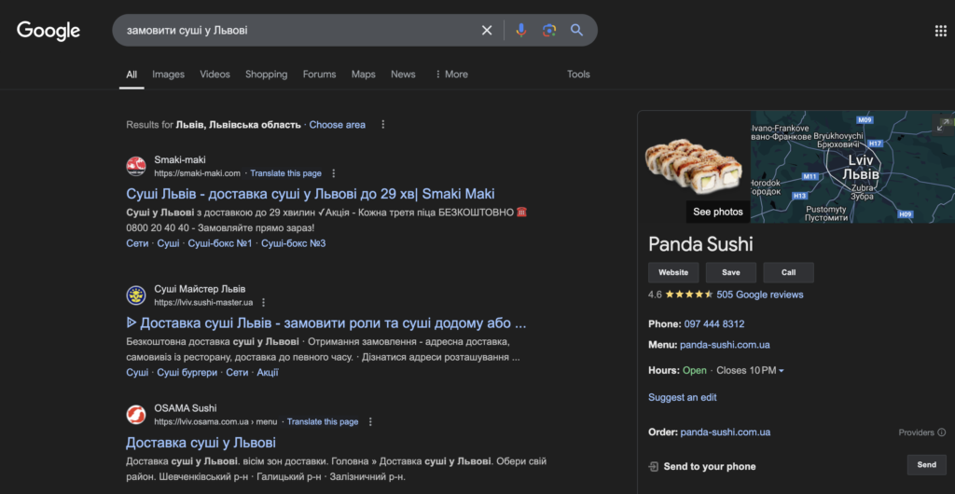Click the Panda Sushi Website button
This screenshot has height=494, width=955.
click(673, 272)
